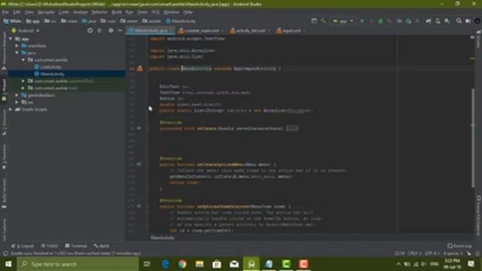Image resolution: width=482 pixels, height=271 pixels.
Task: Open the Terminal tool window button
Action: tap(76, 246)
